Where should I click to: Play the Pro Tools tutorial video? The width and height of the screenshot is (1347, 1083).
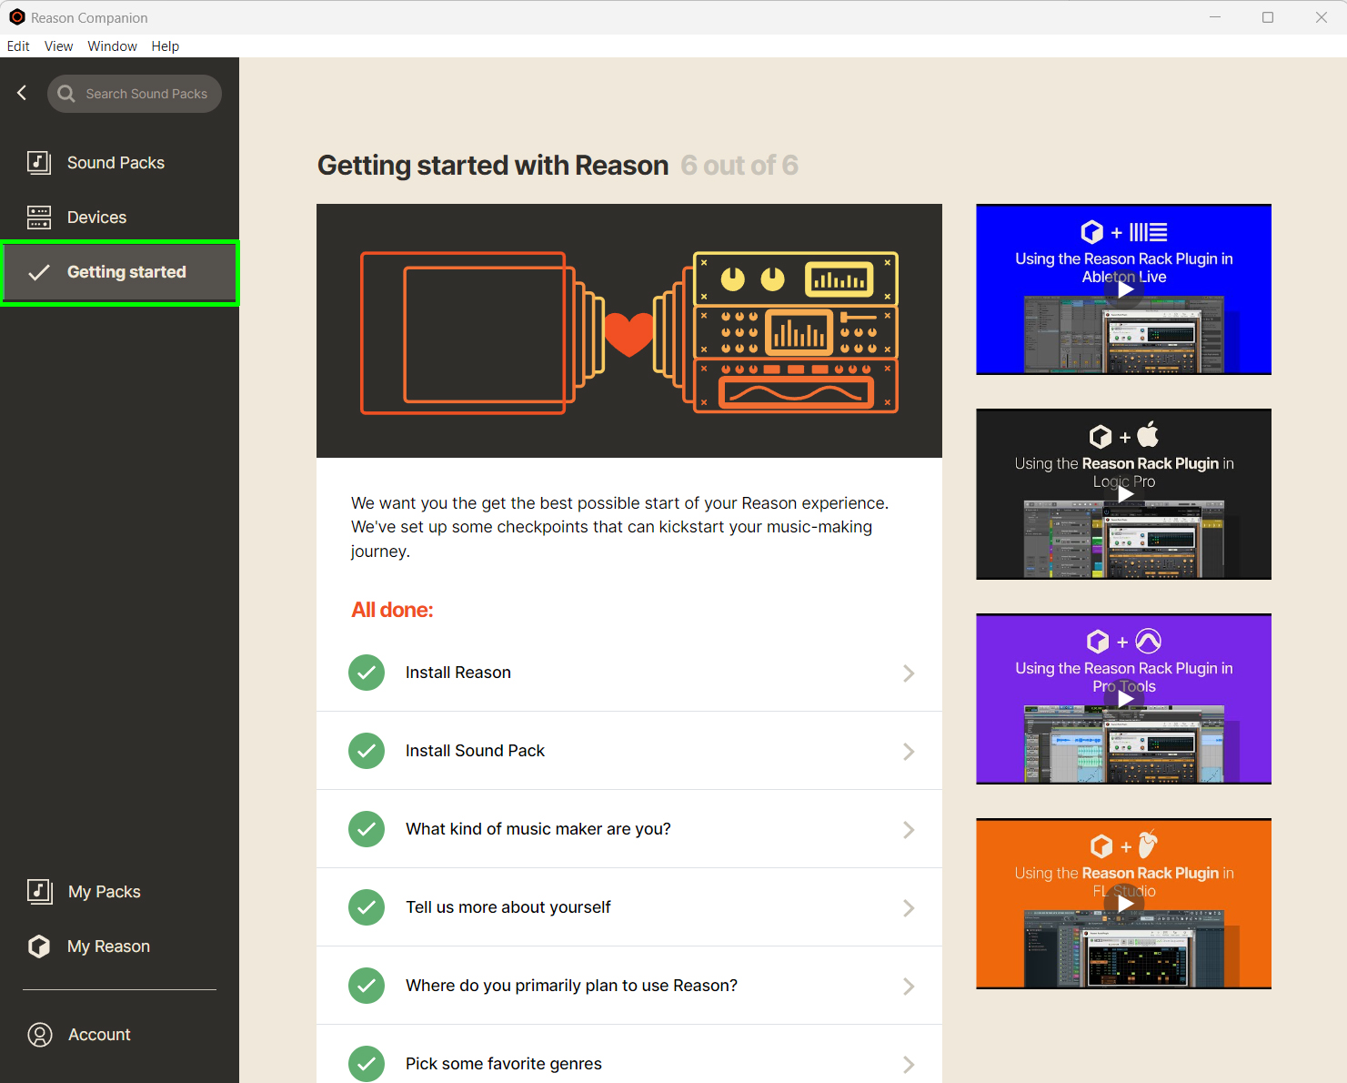click(1125, 699)
